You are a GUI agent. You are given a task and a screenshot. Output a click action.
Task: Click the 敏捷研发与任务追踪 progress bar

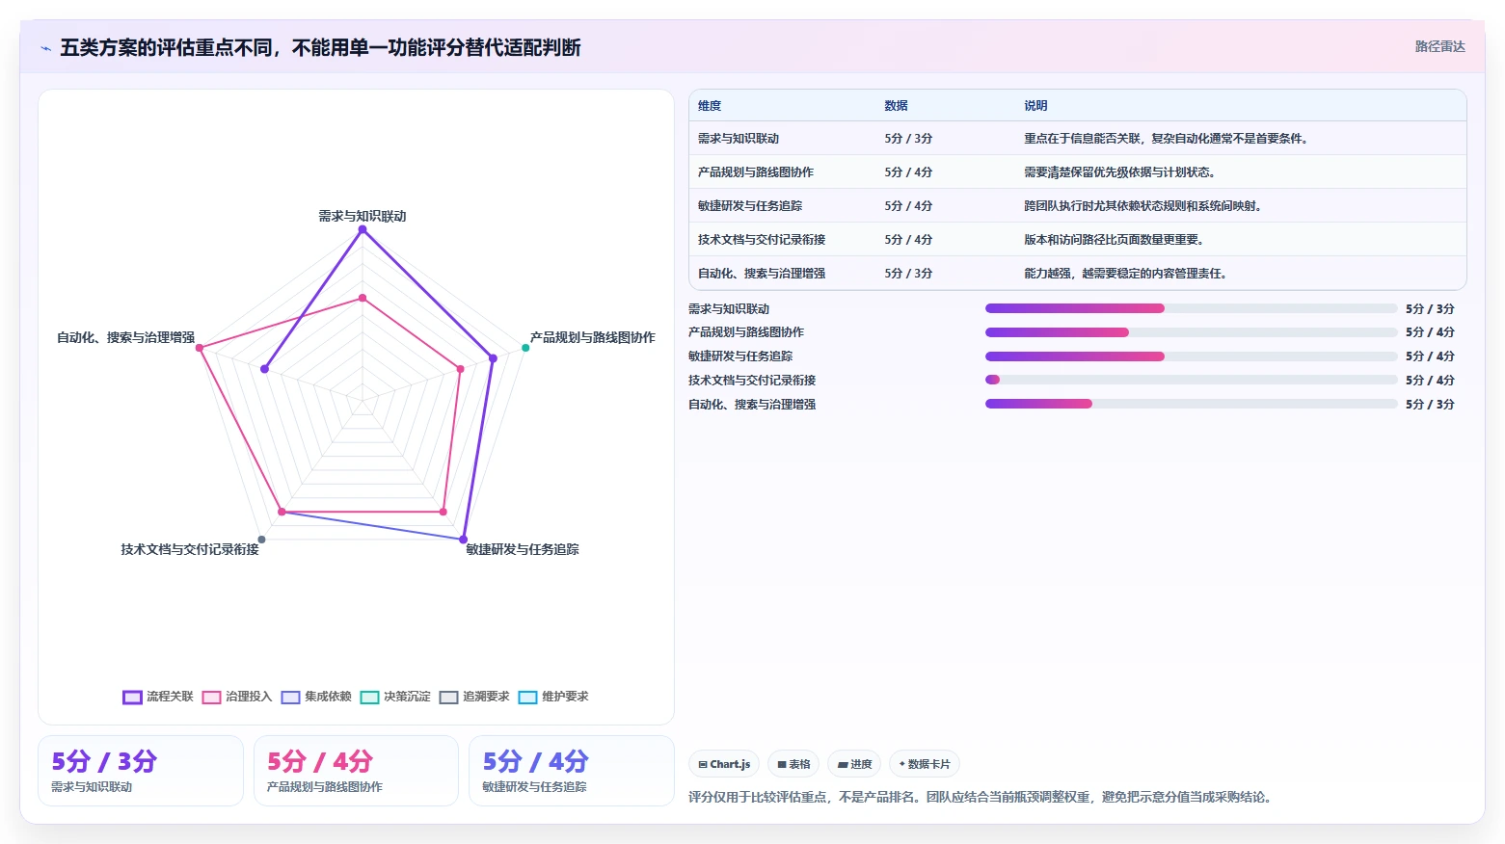click(x=1191, y=356)
